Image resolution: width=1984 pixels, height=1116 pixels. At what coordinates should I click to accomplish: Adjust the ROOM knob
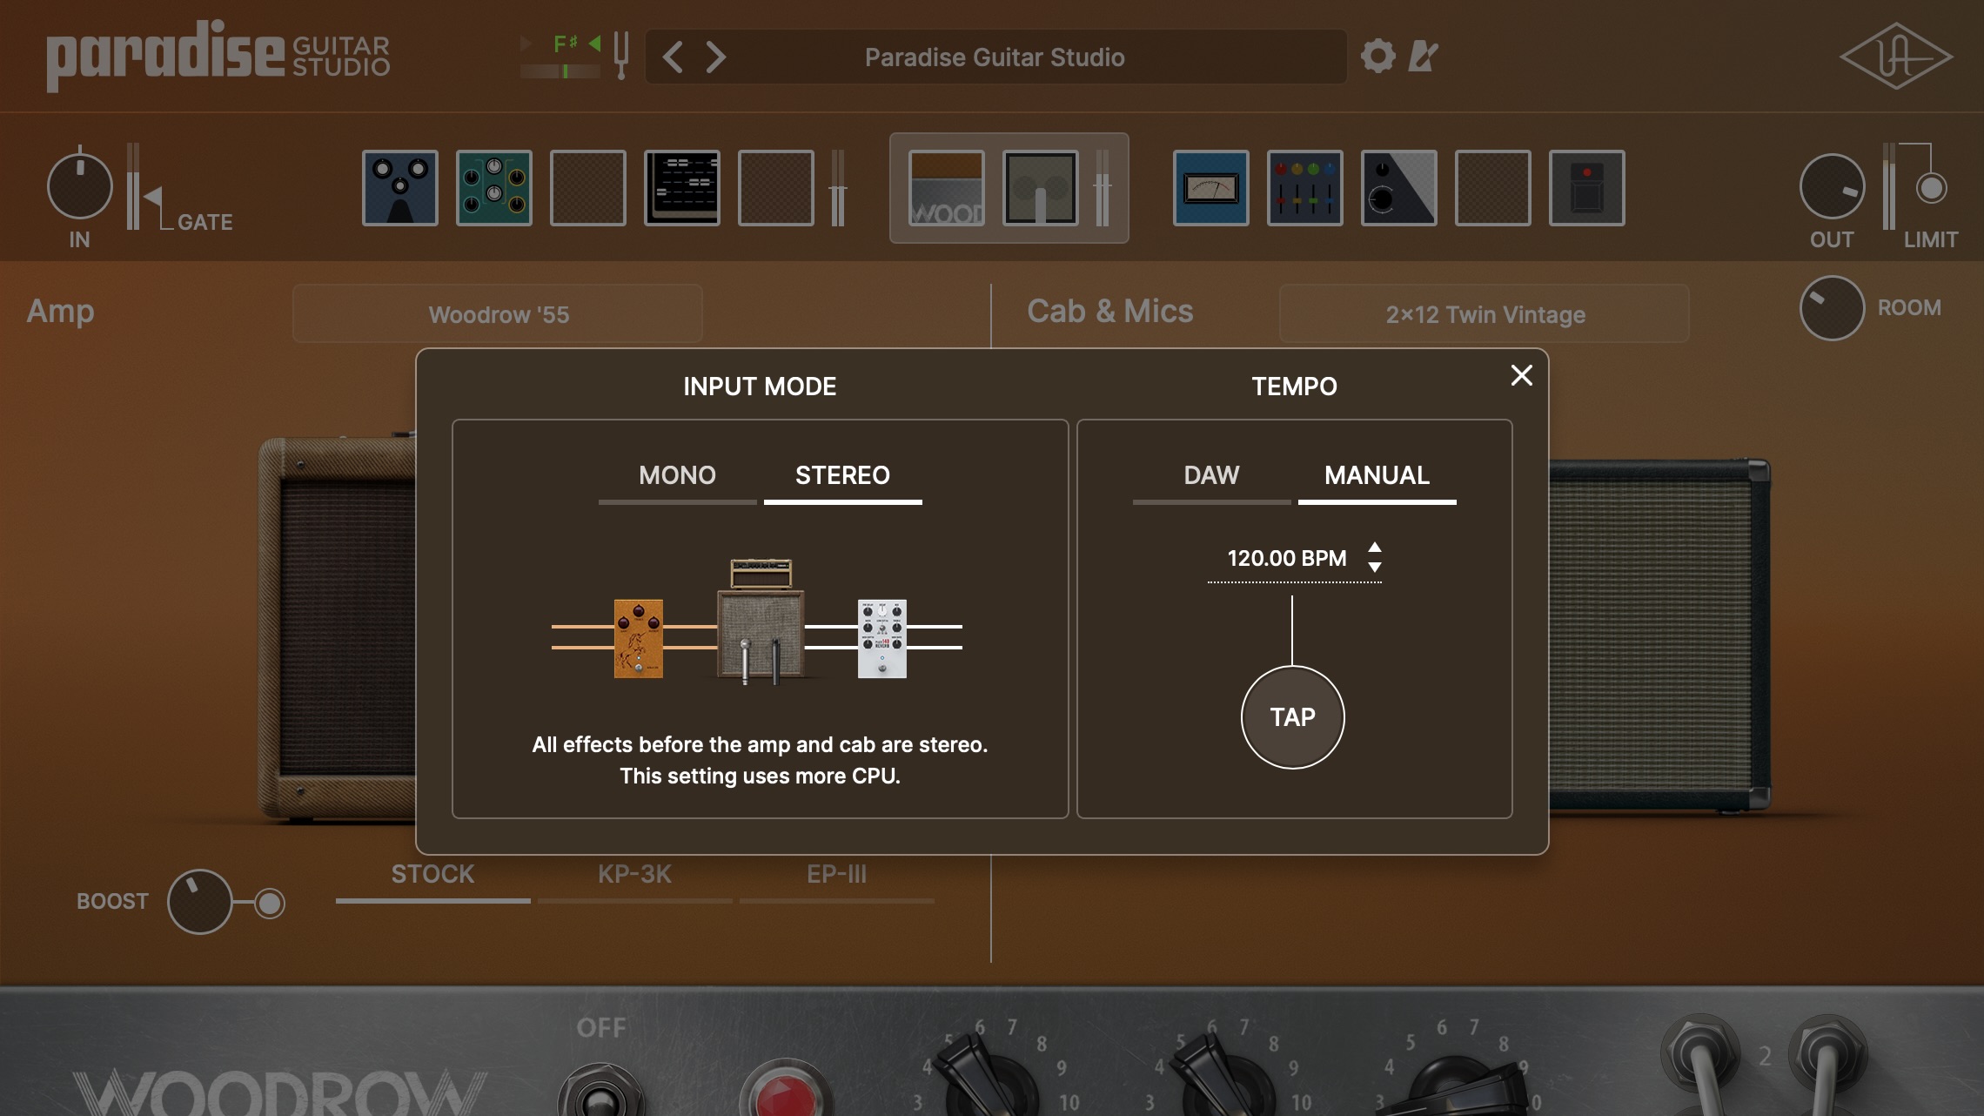[1831, 308]
